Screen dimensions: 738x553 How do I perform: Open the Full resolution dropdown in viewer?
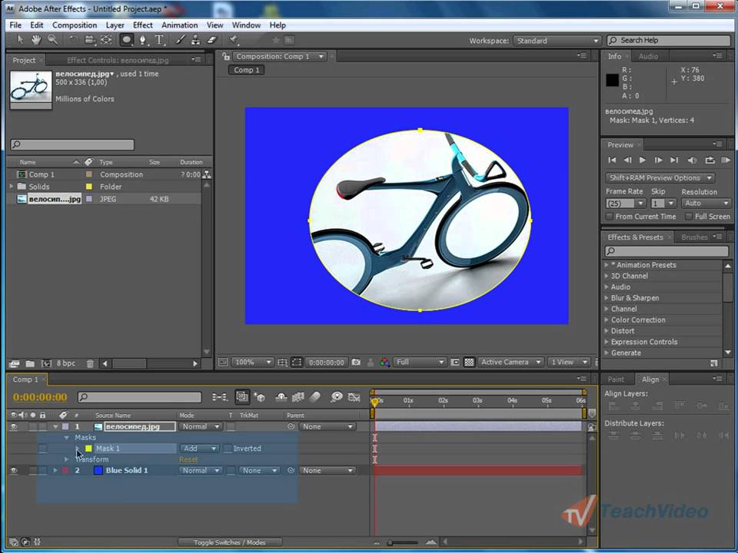[x=420, y=362]
